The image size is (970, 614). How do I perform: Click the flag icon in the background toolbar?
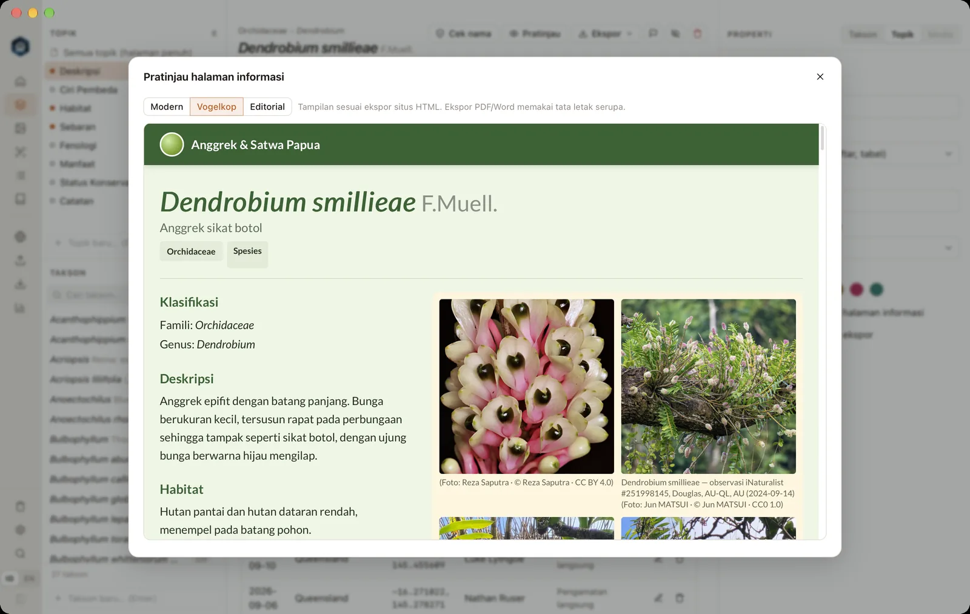(653, 33)
